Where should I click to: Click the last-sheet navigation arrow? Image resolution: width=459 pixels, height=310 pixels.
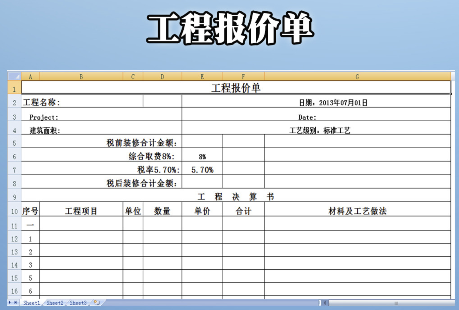pos(16,303)
